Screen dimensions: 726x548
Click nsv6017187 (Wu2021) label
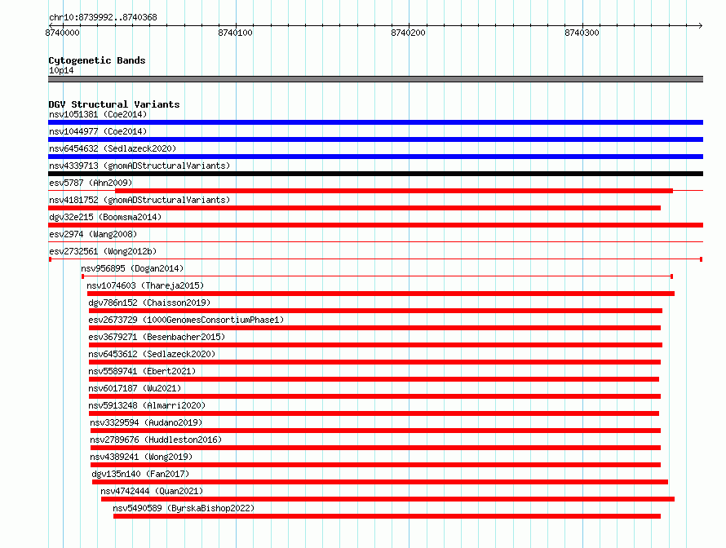pyautogui.click(x=135, y=388)
